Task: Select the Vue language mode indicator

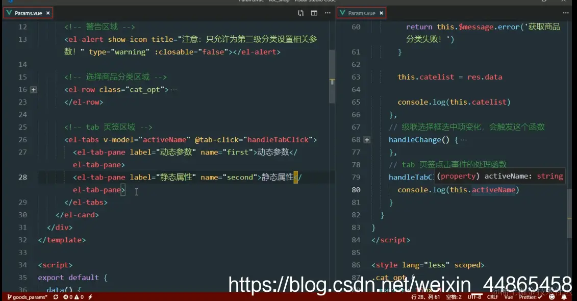Action: coord(508,297)
